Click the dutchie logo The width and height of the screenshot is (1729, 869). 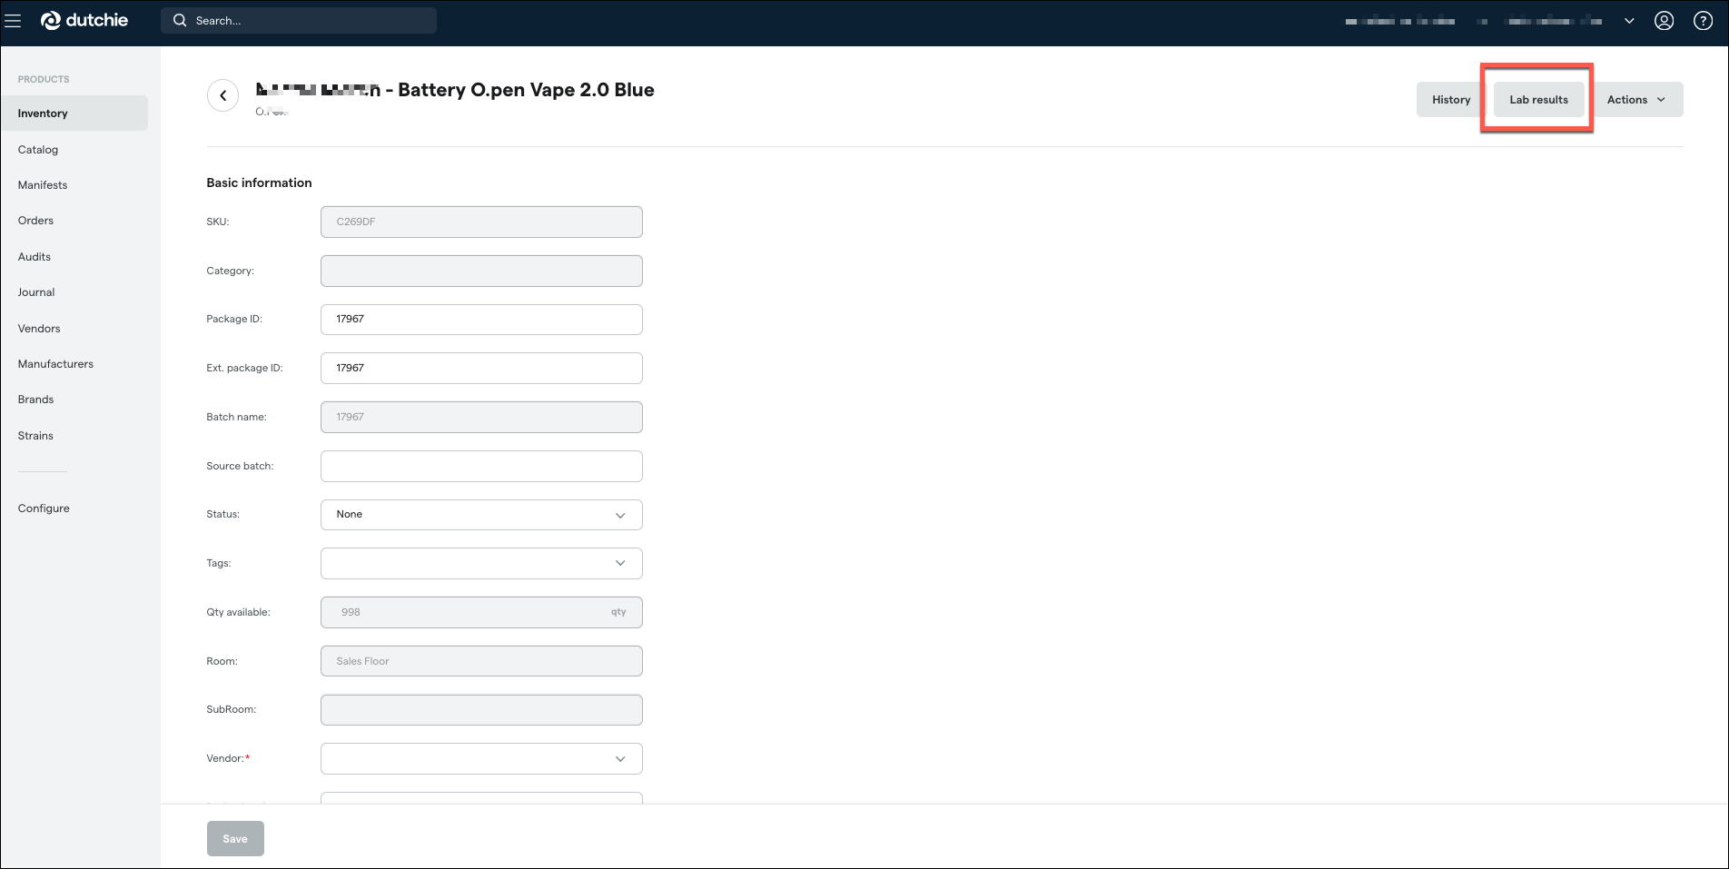pos(84,20)
